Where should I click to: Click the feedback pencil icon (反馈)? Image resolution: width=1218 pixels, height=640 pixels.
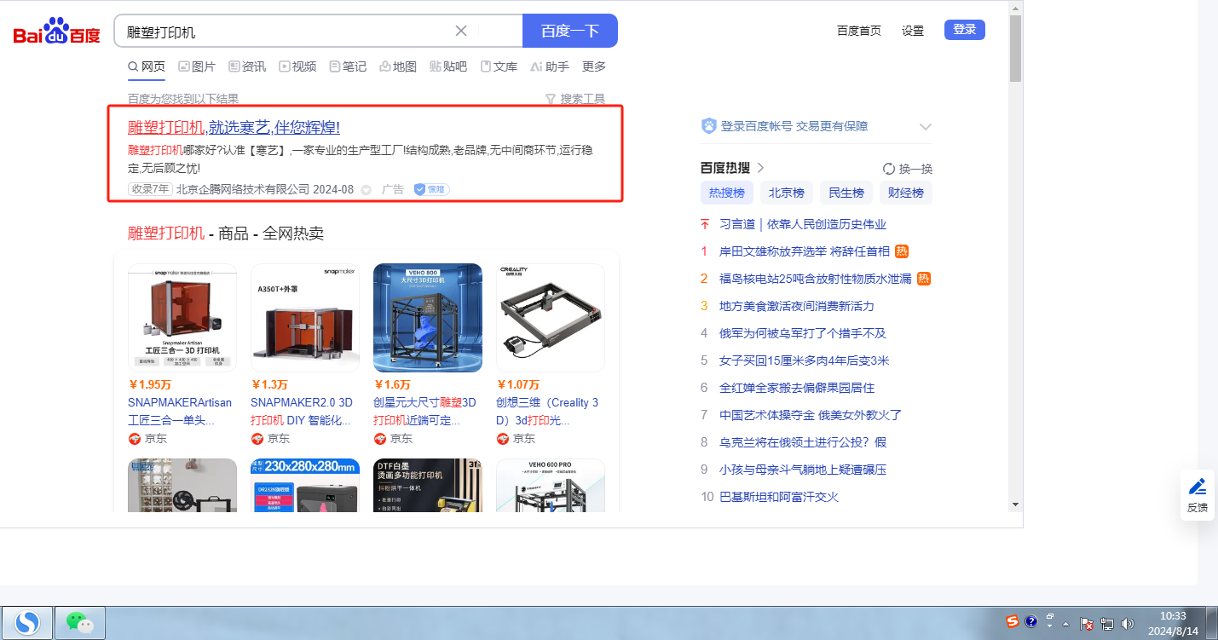[x=1198, y=487]
